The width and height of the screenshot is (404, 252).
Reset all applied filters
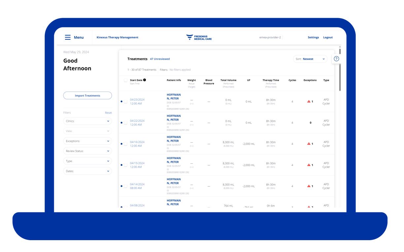point(108,112)
